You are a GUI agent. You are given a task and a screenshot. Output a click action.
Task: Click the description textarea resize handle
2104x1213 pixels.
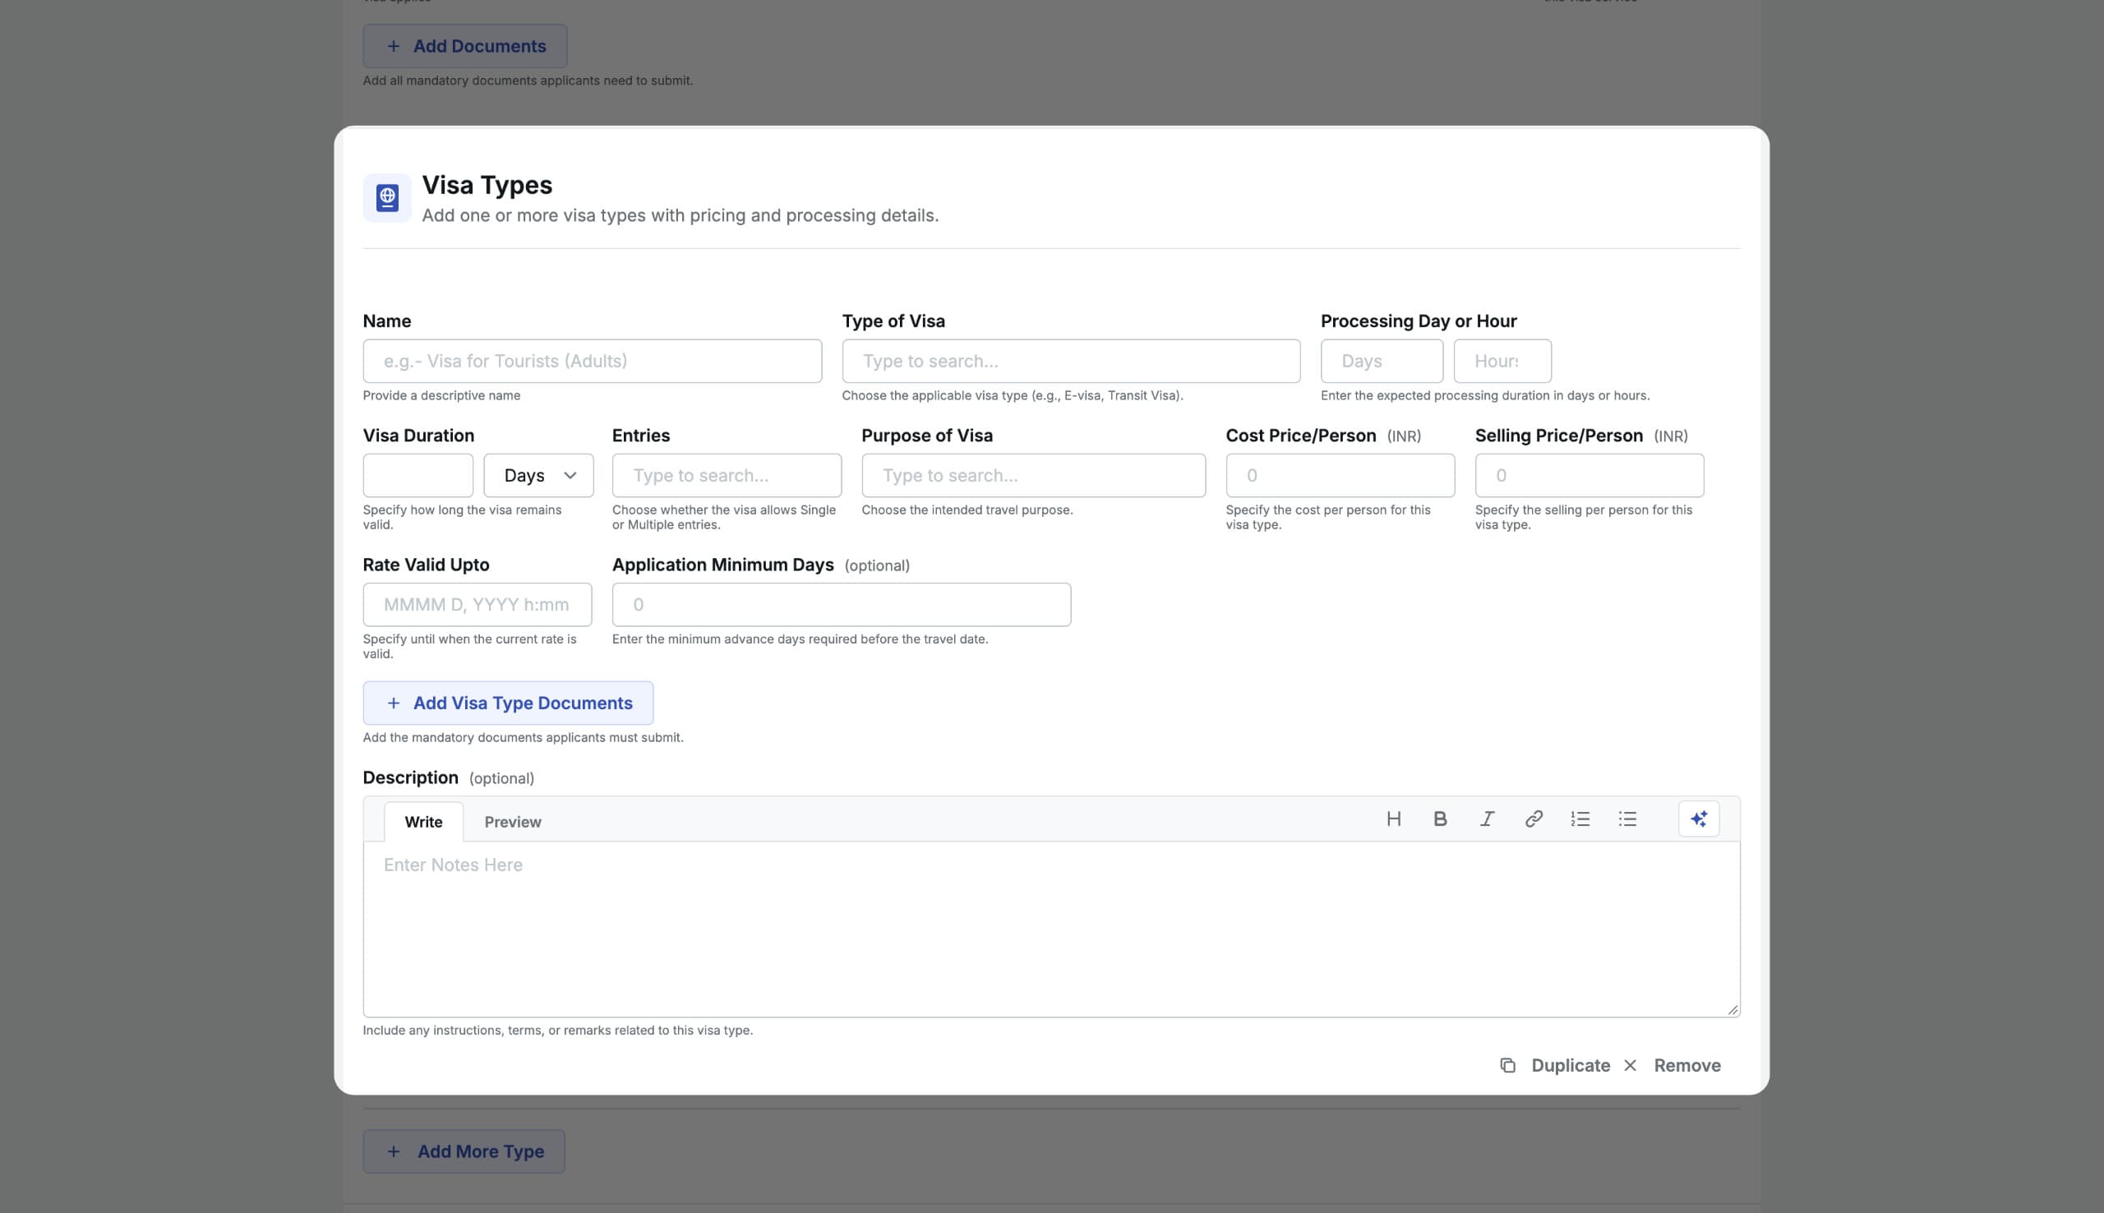tap(1733, 1010)
